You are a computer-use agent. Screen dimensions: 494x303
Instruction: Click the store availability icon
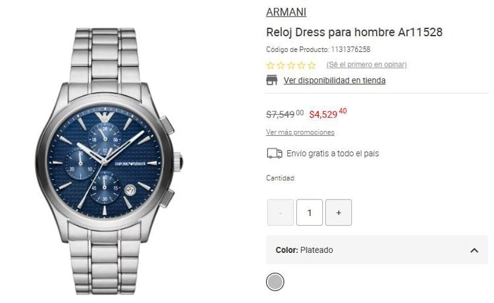tap(271, 80)
